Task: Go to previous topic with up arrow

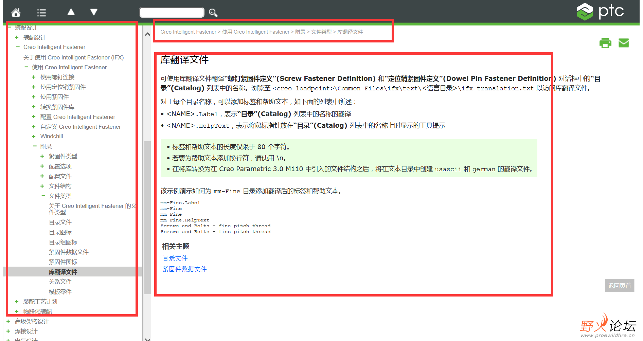Action: click(x=71, y=12)
